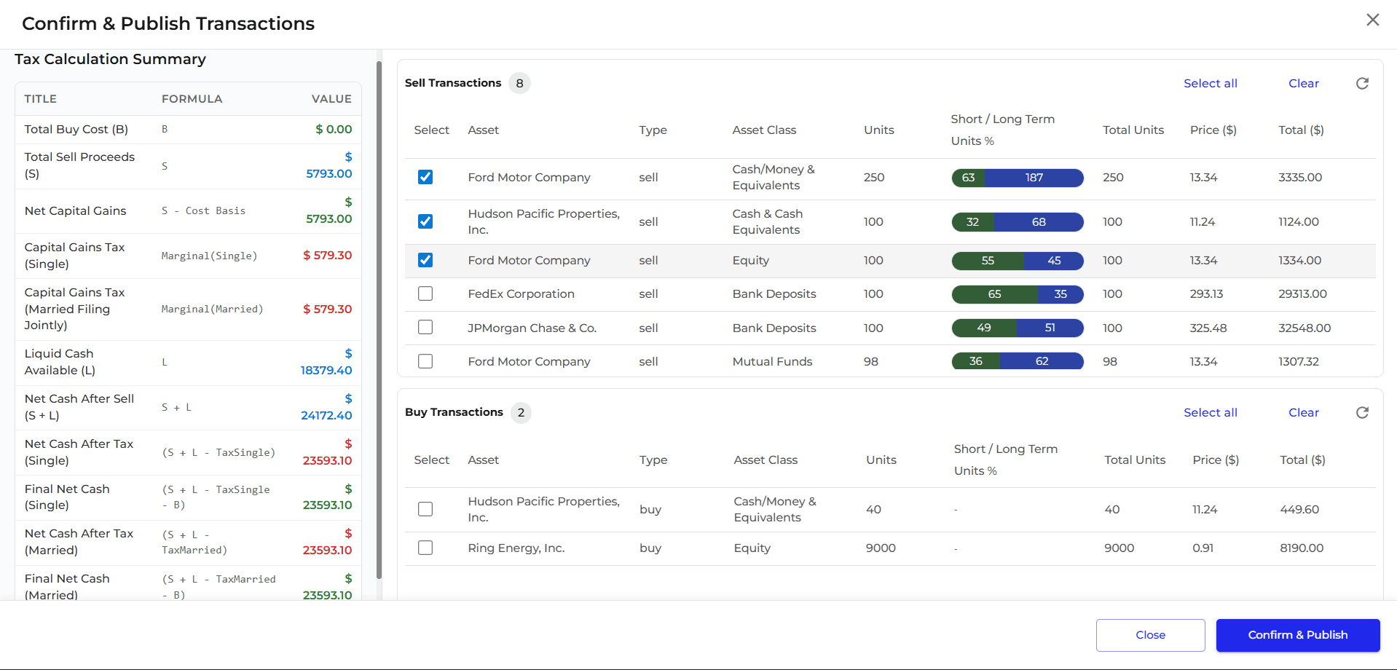Click FedEx short/long term units bar
Viewport: 1397px width, 670px height.
(x=1017, y=294)
